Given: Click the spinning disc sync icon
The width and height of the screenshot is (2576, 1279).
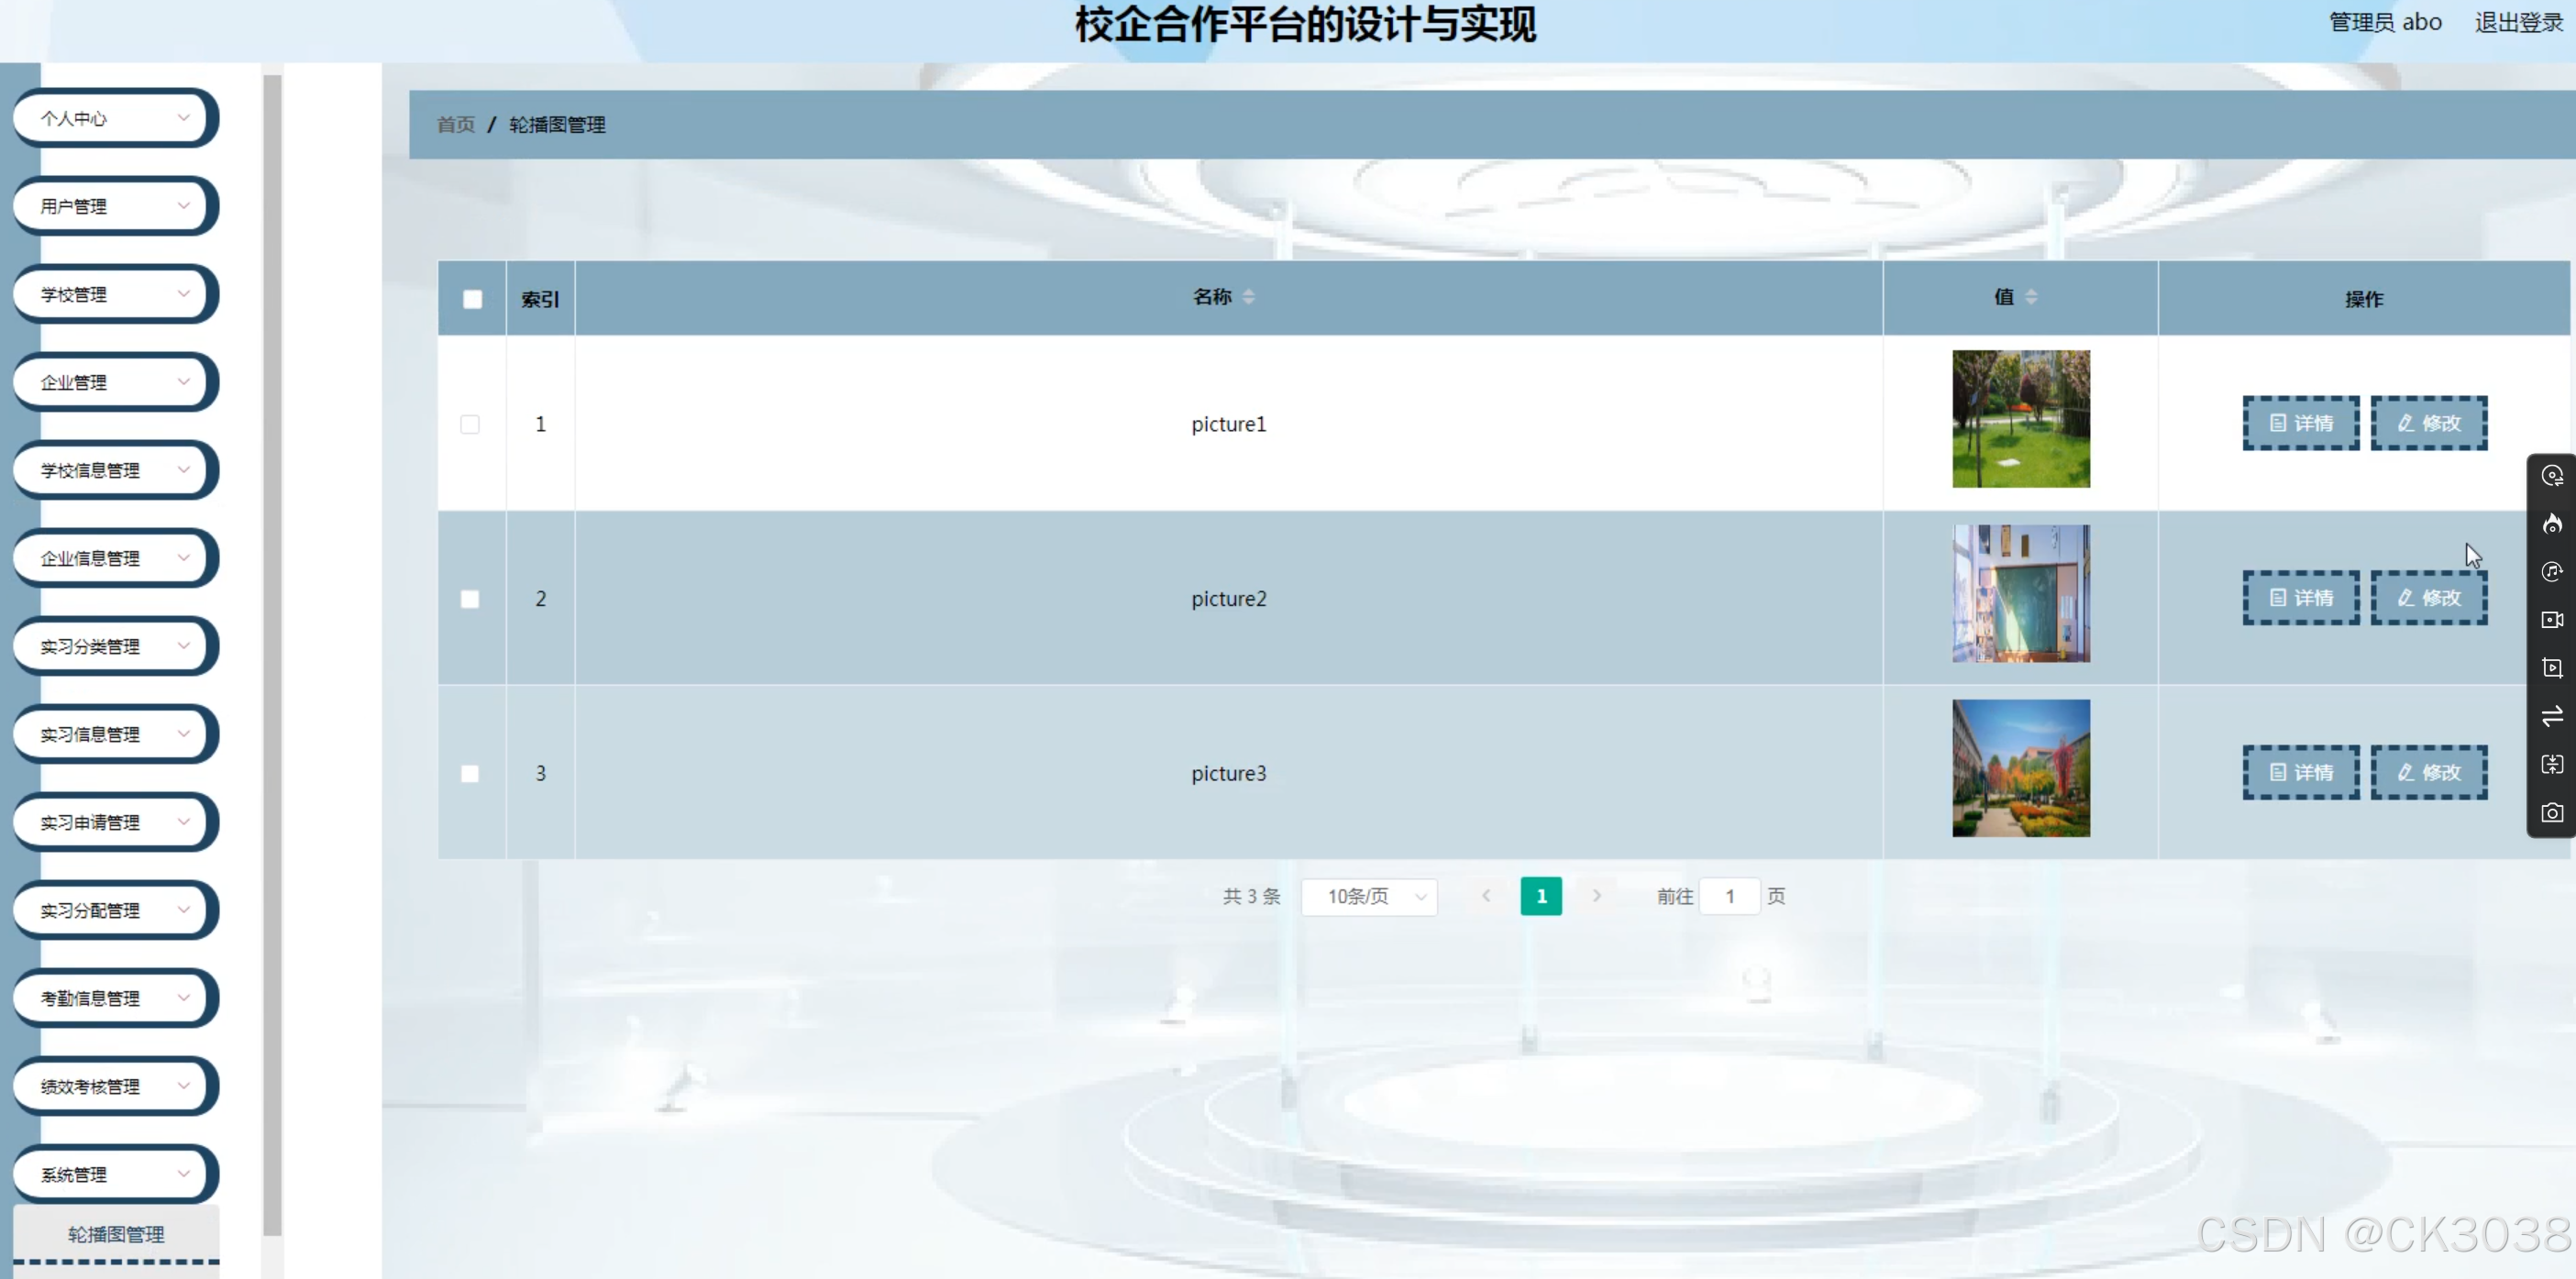Looking at the screenshot, I should click(2552, 475).
